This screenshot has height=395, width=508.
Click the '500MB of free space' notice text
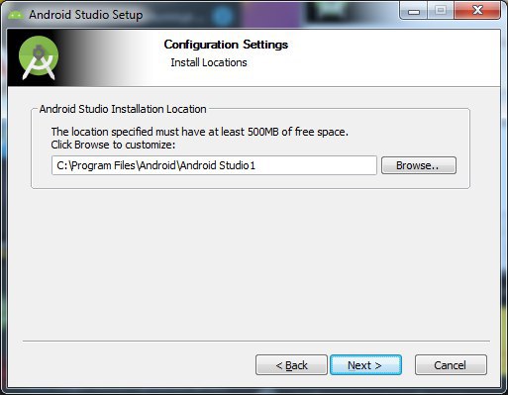(x=199, y=132)
